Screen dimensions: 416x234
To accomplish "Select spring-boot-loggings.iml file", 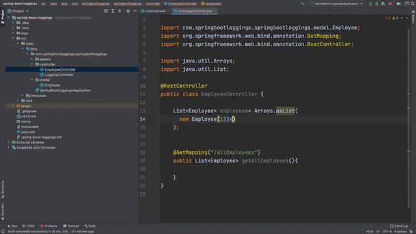I will (41, 137).
